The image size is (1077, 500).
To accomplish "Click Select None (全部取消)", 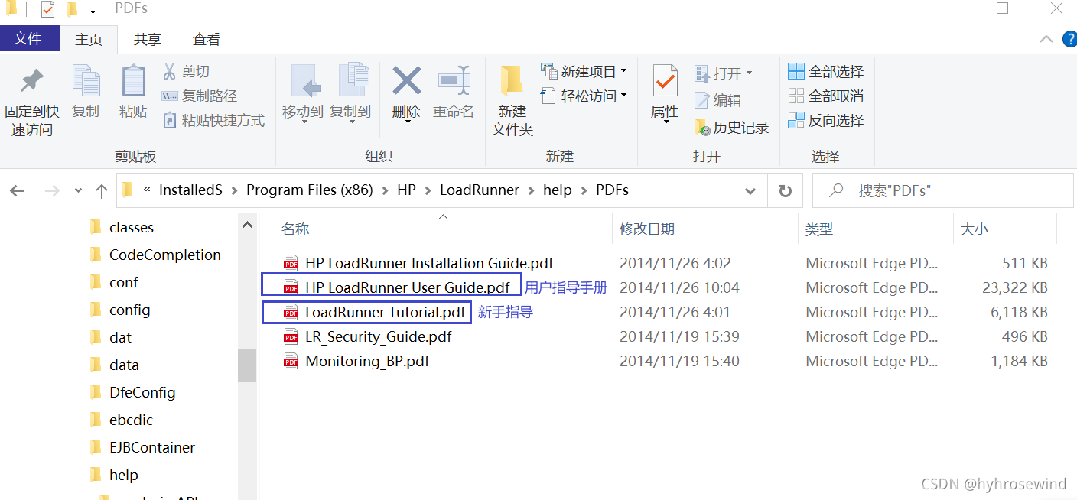I will [826, 96].
